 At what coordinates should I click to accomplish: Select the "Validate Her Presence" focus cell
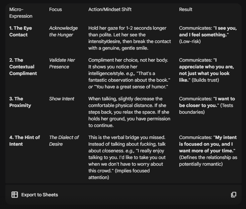(62, 63)
